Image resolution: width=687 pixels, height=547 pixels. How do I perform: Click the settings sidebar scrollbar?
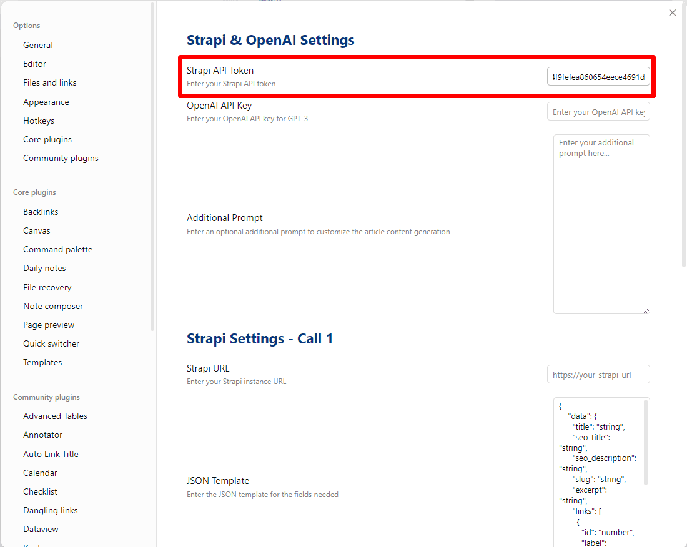[152, 167]
